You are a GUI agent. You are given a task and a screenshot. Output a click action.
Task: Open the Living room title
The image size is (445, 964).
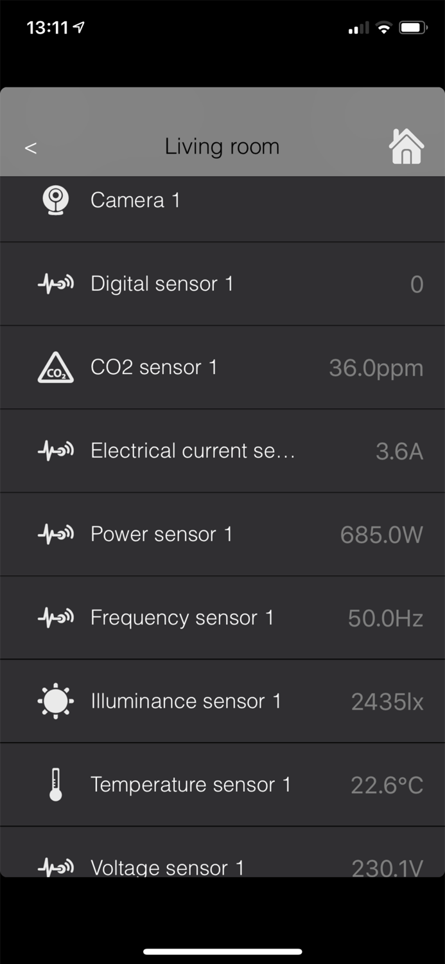coord(222,147)
